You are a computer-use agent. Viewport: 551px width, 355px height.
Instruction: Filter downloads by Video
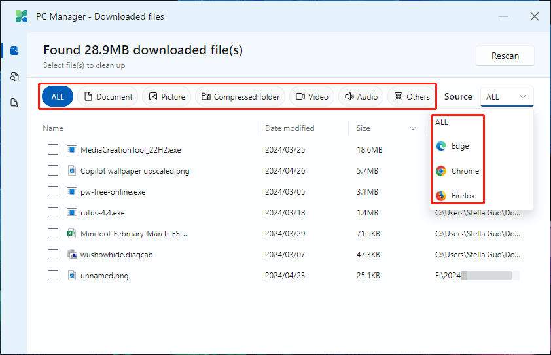pyautogui.click(x=312, y=96)
